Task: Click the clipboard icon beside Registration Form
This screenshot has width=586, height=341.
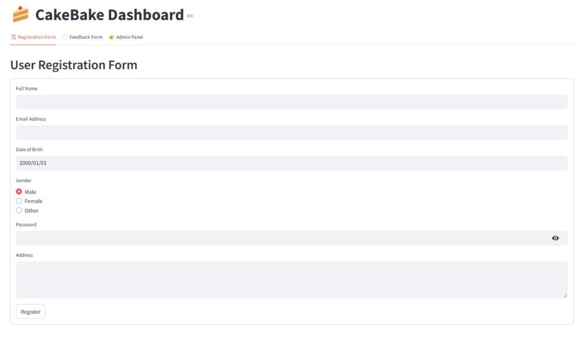Action: [x=14, y=37]
